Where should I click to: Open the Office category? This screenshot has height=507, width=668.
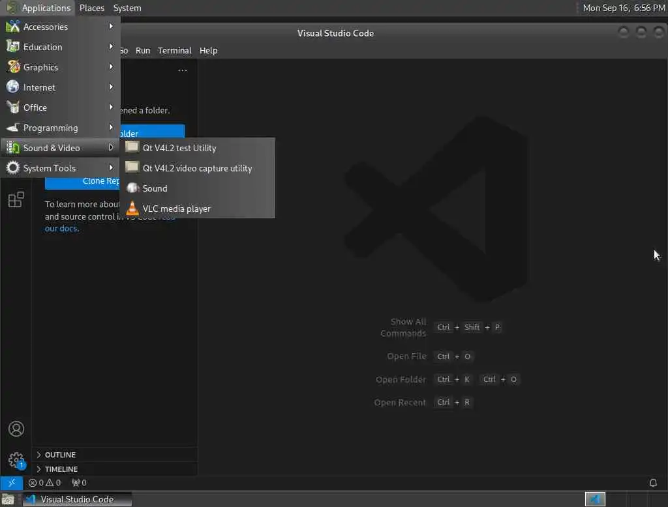[60, 108]
